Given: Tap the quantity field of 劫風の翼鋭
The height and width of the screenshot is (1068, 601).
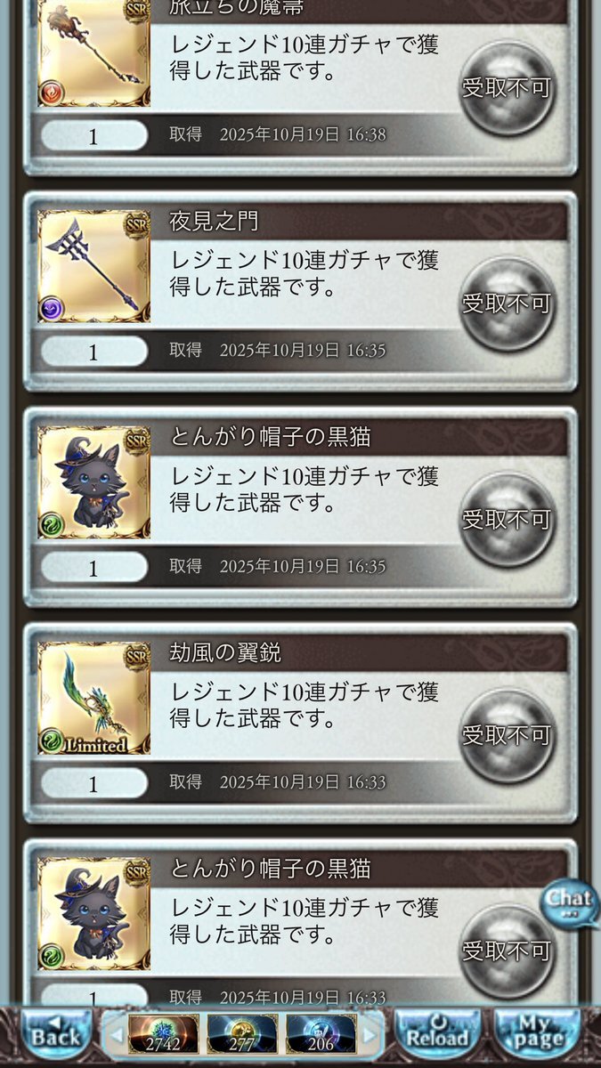Looking at the screenshot, I should [x=93, y=783].
